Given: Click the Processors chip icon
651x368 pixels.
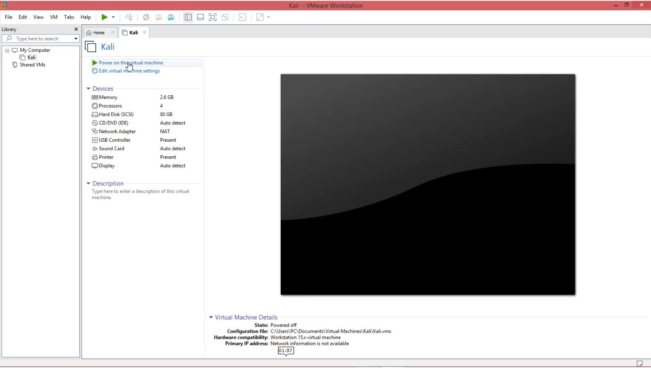Looking at the screenshot, I should (x=94, y=106).
